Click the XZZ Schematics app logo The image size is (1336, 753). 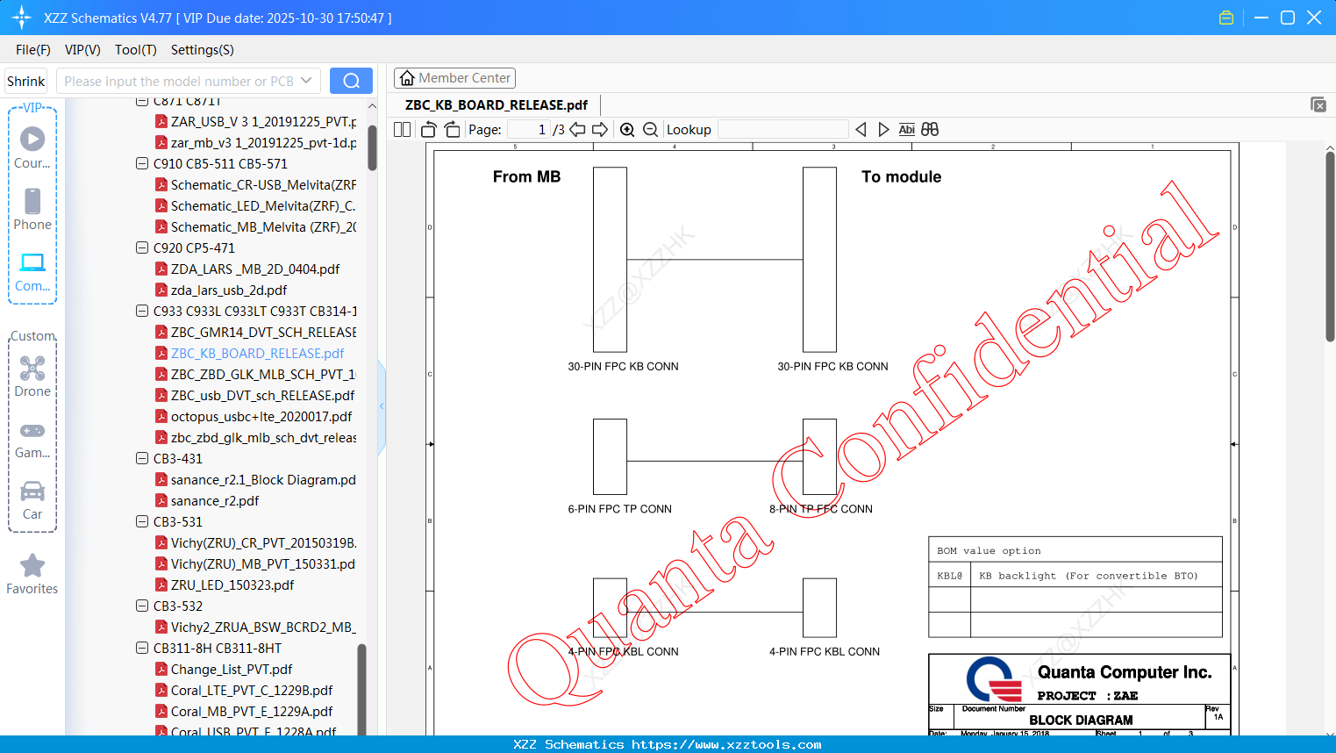click(x=22, y=18)
